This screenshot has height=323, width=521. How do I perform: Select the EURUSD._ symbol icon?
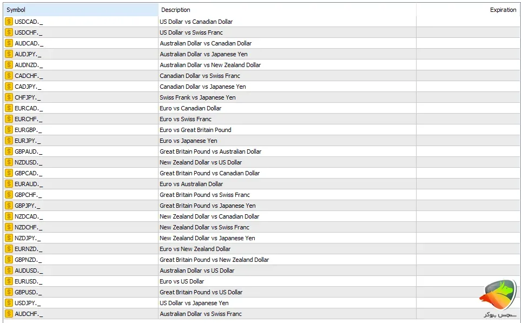9,281
